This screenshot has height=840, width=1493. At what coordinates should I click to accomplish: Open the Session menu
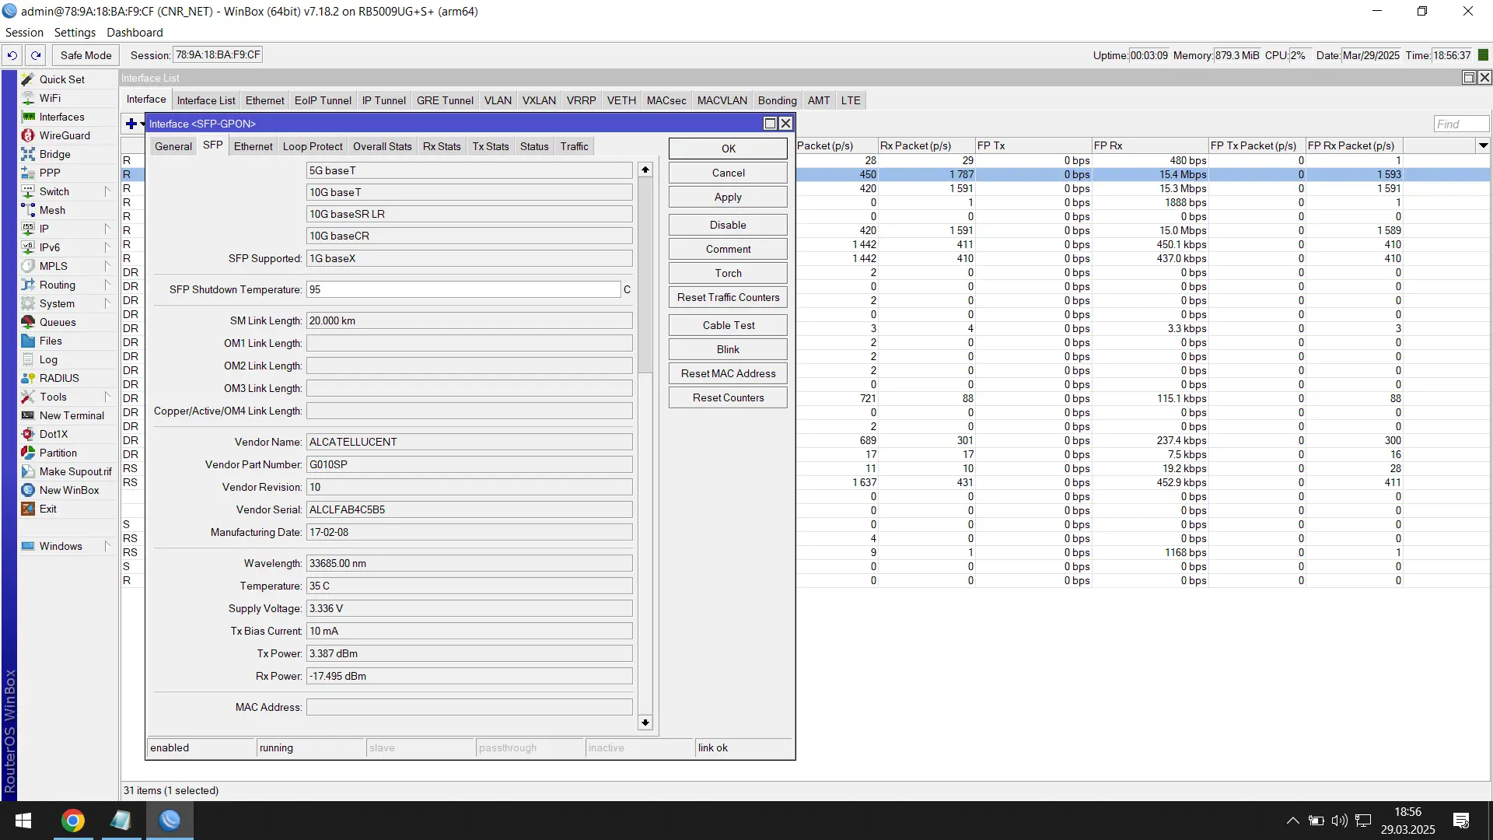coord(24,33)
